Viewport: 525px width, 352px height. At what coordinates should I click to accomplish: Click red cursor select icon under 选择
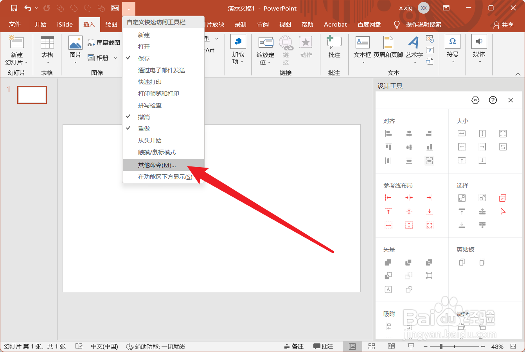coord(503,211)
